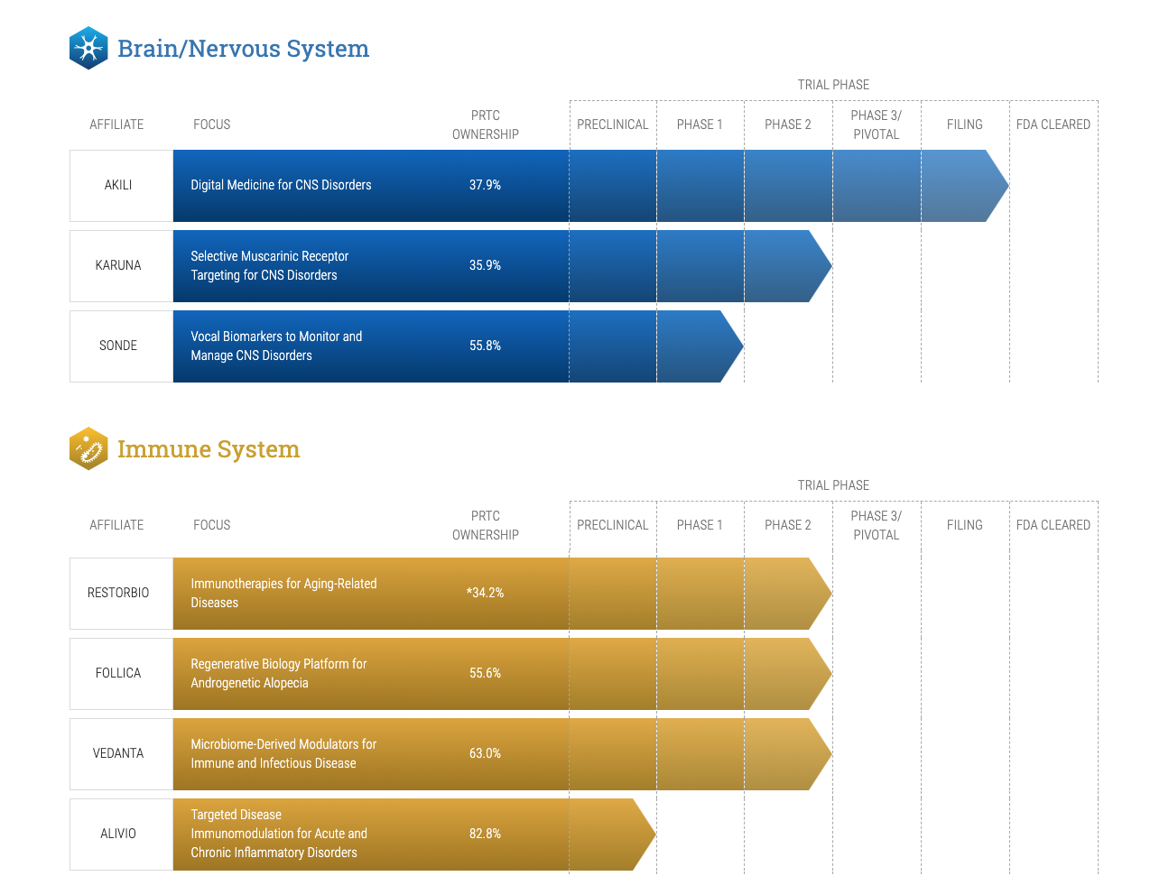The image size is (1169, 876).
Task: Click FOCUS header in Brain/Nervous table
Action: click(x=212, y=124)
